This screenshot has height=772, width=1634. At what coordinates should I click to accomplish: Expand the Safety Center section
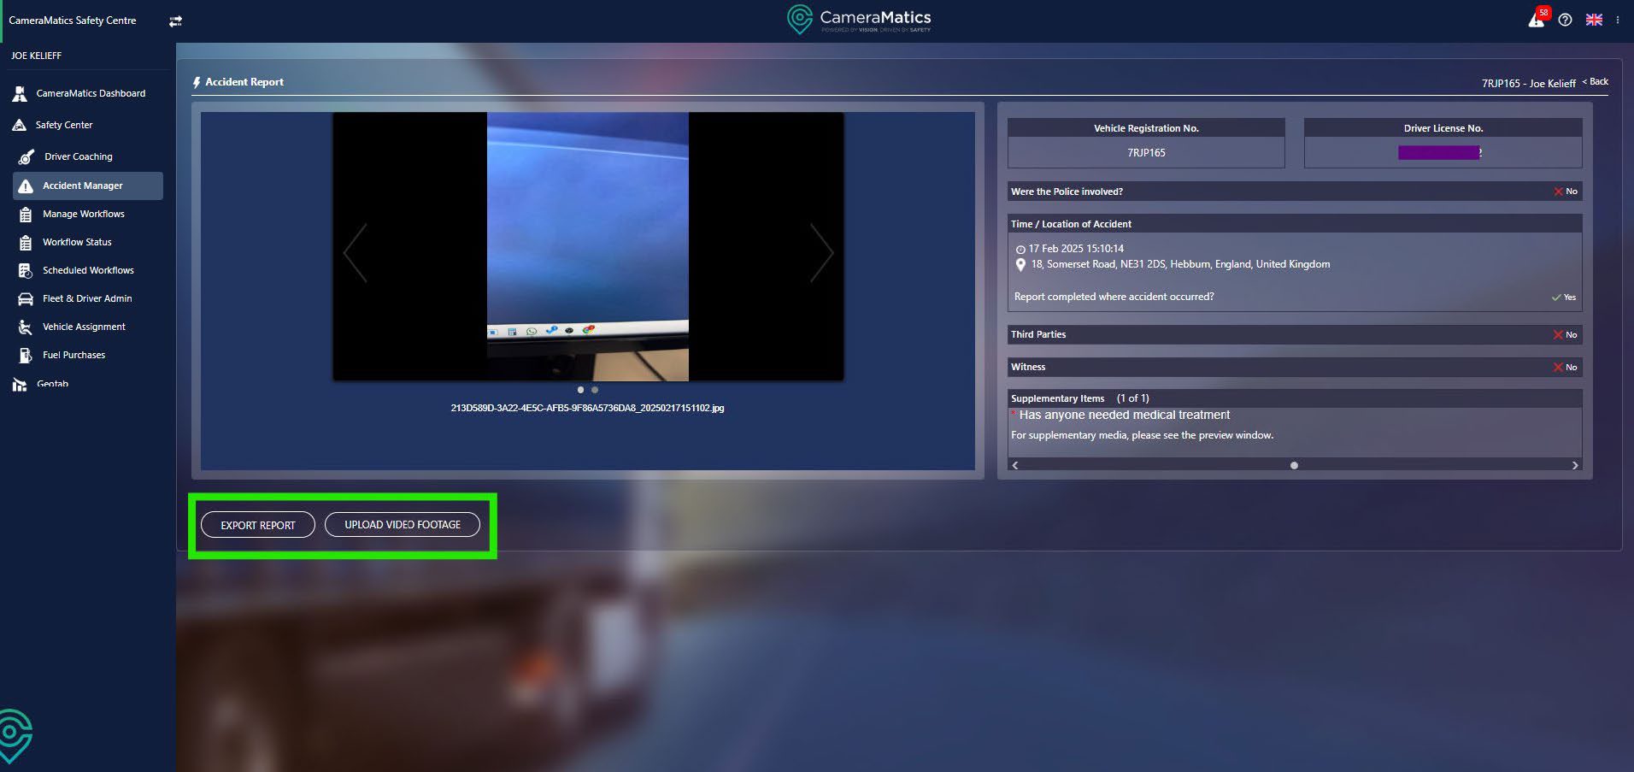tap(63, 125)
